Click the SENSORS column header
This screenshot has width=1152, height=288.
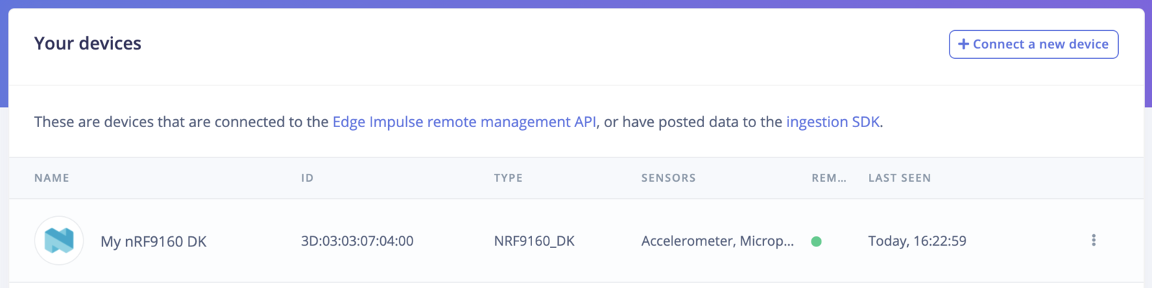pos(668,178)
